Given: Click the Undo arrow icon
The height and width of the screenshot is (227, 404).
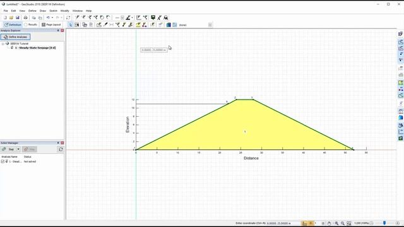Looking at the screenshot, I should coord(48,18).
